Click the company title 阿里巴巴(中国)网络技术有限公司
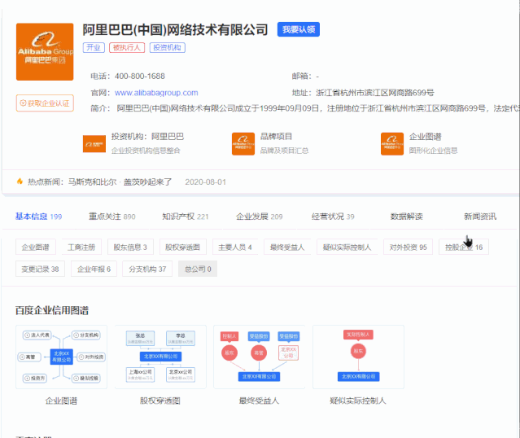 click(175, 30)
